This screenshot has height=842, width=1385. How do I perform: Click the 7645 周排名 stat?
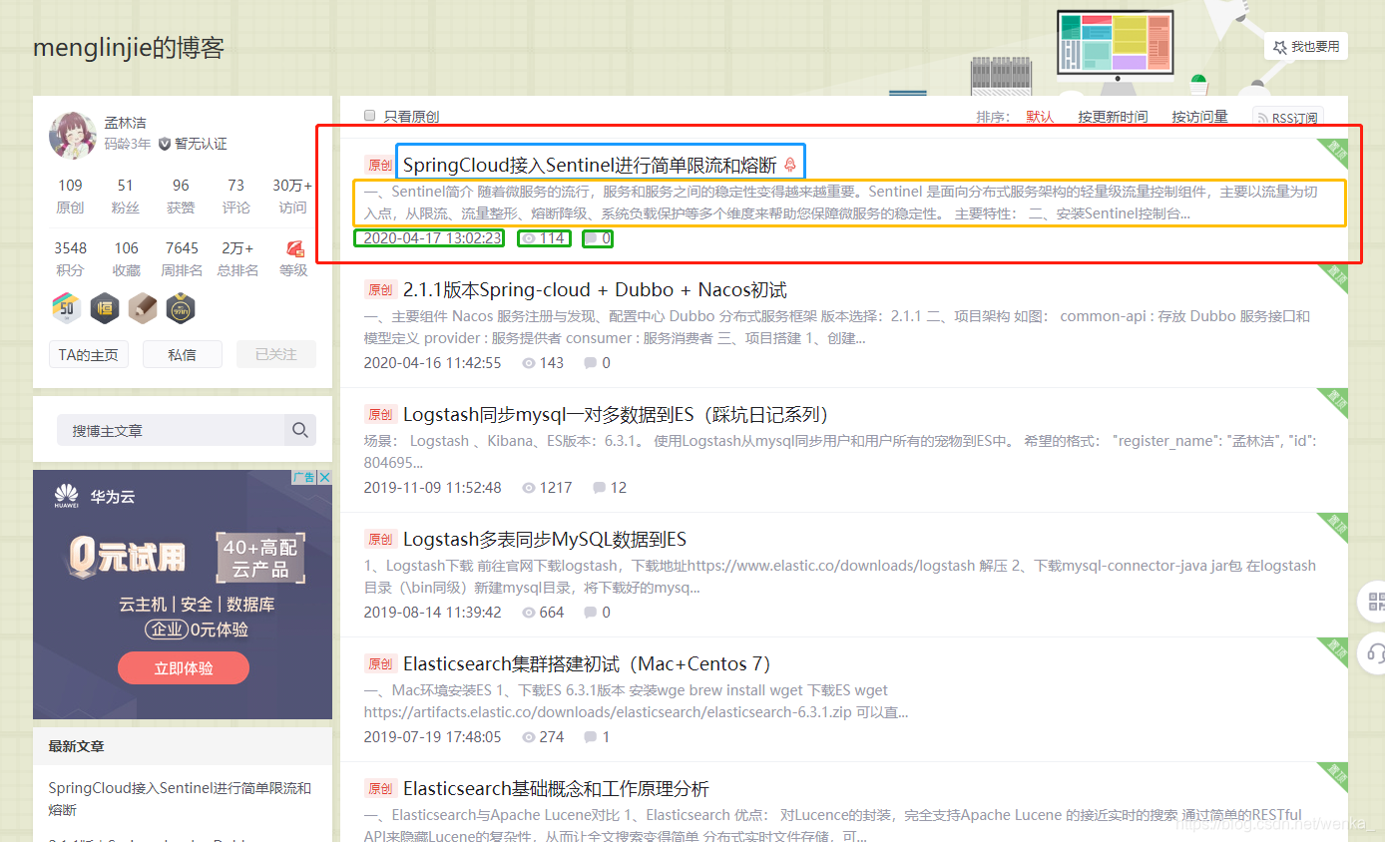(x=182, y=259)
